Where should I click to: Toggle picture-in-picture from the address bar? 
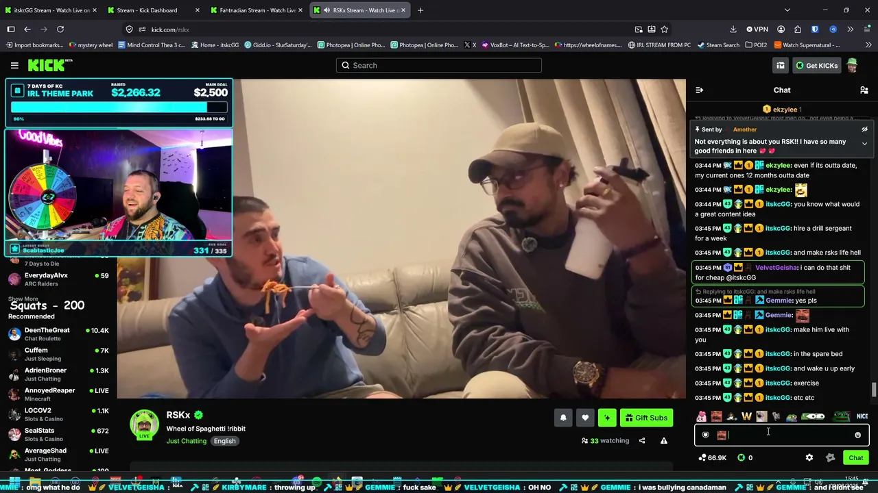[x=639, y=29]
